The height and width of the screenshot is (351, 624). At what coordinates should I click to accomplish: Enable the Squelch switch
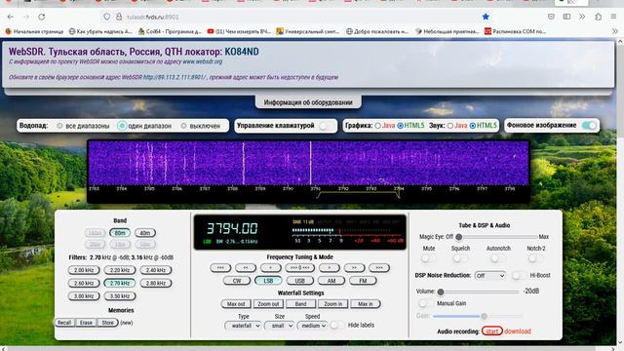tap(459, 258)
